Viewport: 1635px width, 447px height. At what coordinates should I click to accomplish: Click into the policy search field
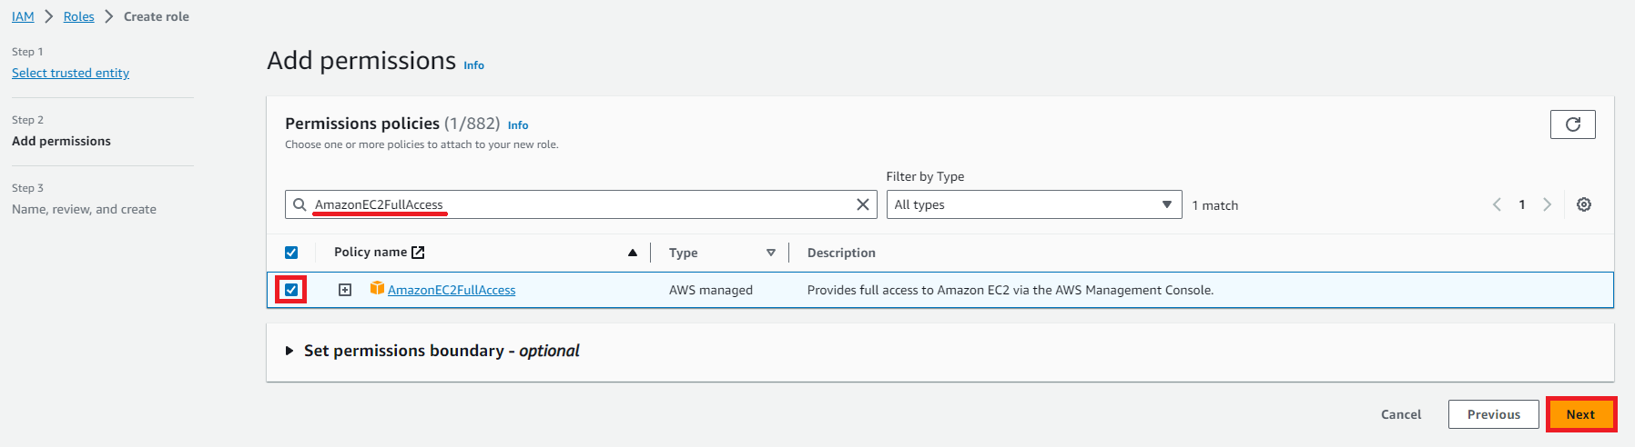point(581,204)
